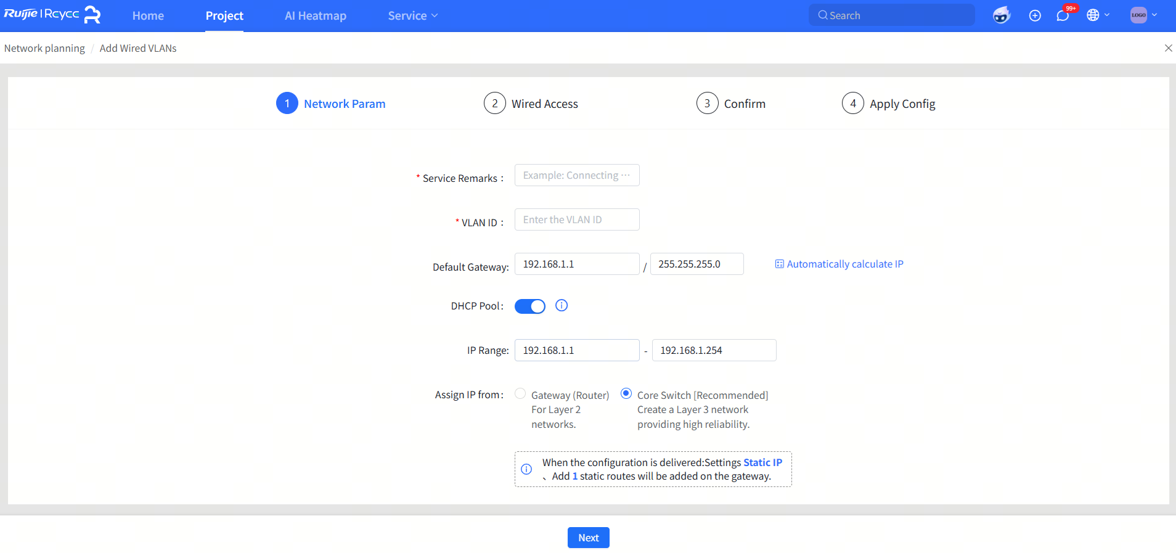1176x553 pixels.
Task: Open the AI assistant robot icon
Action: click(1002, 15)
